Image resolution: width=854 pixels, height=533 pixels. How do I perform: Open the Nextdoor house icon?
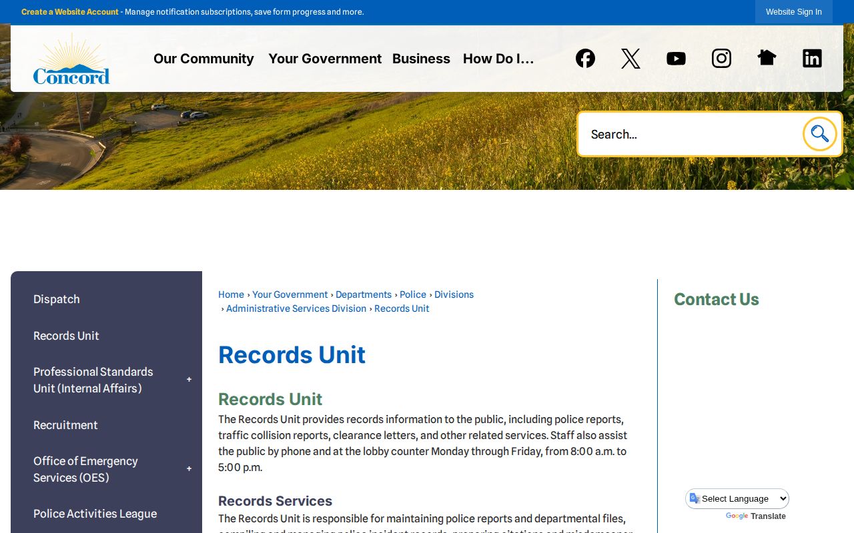tap(767, 58)
